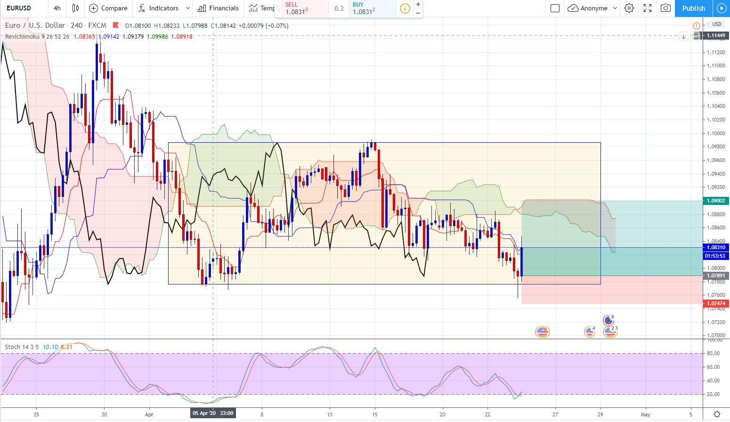The height and width of the screenshot is (422, 730).
Task: Open the Indicators list
Action: coord(158,8)
